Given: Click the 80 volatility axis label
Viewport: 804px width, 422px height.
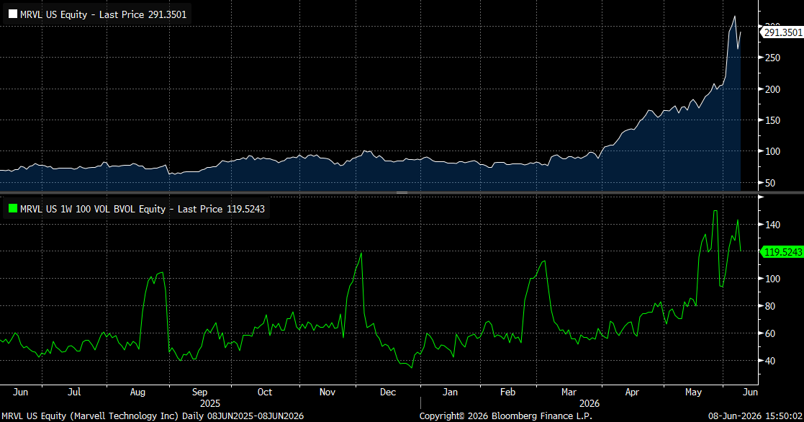Looking at the screenshot, I should tap(769, 306).
